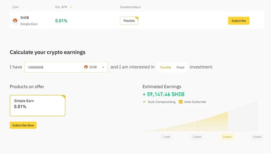271x154 pixels.
Task: Click the Subscribe button for SHIB
Action: [238, 21]
